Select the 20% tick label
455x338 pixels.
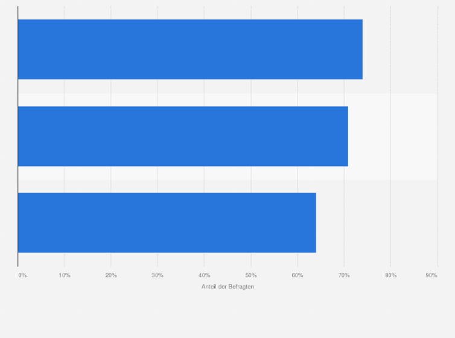(111, 275)
